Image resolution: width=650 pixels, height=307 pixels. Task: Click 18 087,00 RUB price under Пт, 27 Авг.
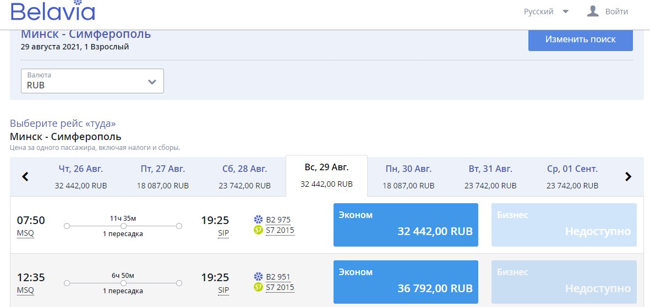coord(163,186)
